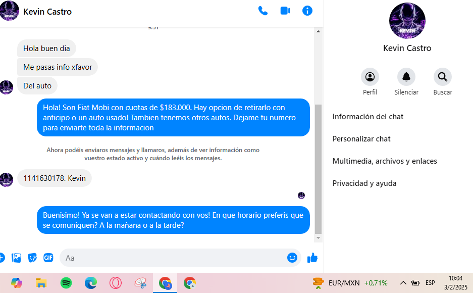This screenshot has height=293, width=473.
Task: Click the chat scrollbar up arrow
Action: [318, 31]
